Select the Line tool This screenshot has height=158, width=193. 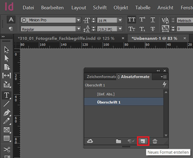point(7,104)
